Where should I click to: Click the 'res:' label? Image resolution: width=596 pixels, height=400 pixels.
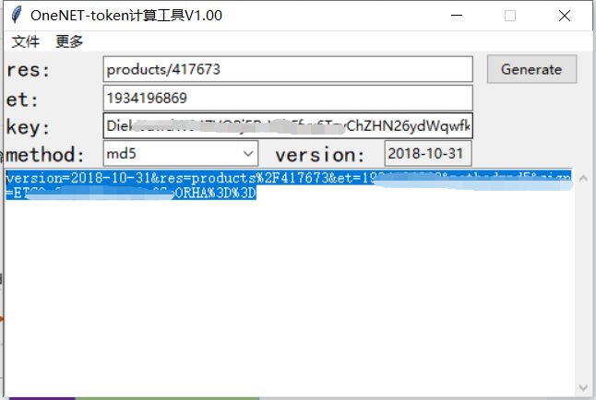[28, 70]
